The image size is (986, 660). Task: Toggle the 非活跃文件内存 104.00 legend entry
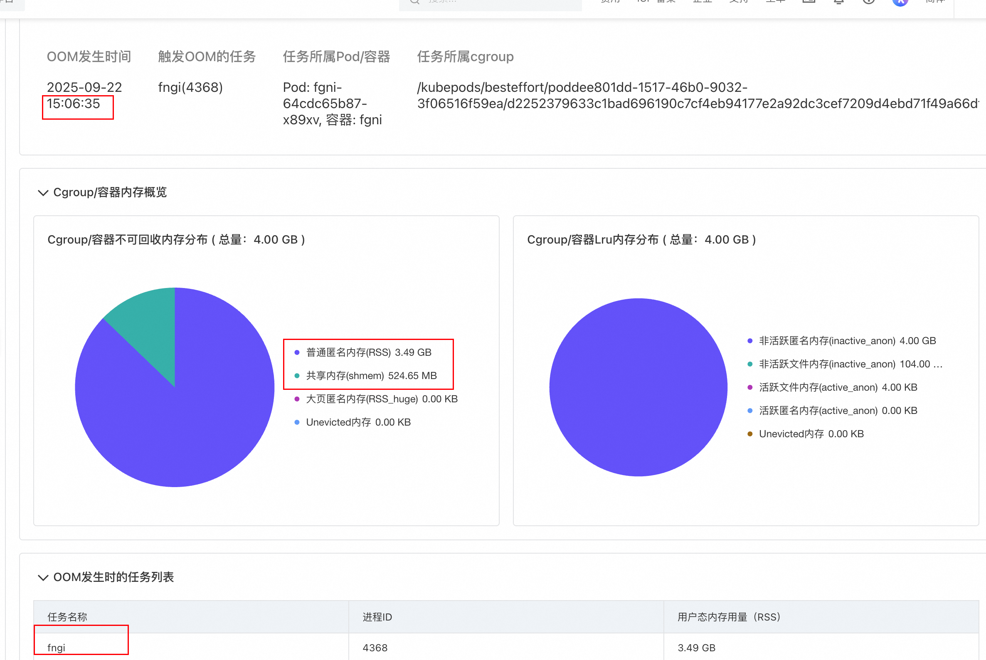tap(850, 364)
